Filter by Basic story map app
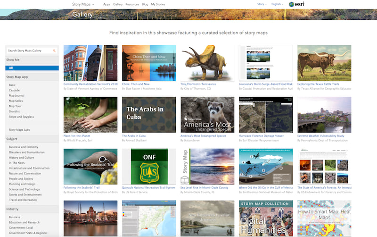Image resolution: width=377 pixels, height=237 pixels. click(x=12, y=85)
